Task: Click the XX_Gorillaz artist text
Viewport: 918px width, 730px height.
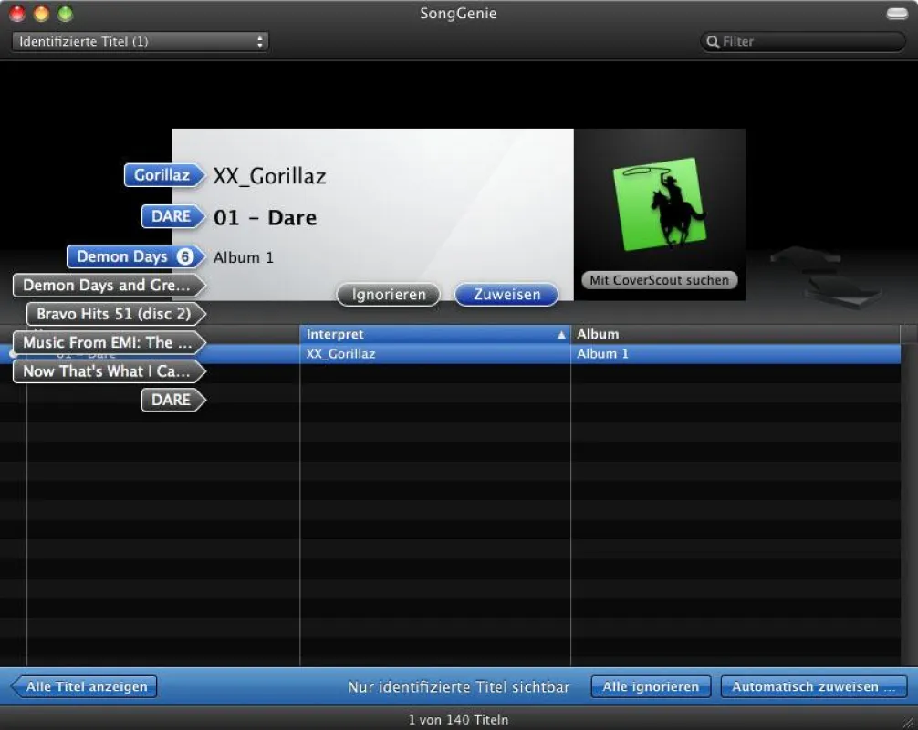Action: [x=270, y=176]
